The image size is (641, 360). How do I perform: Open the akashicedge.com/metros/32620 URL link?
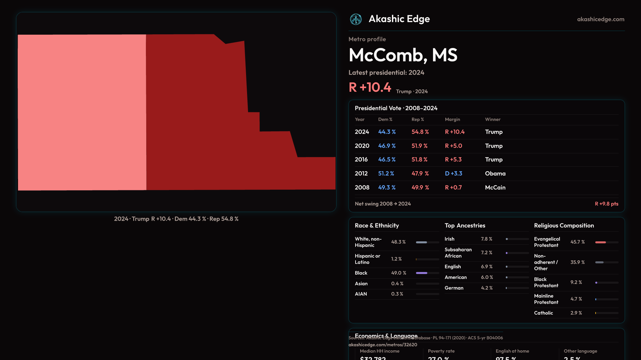coord(383,345)
